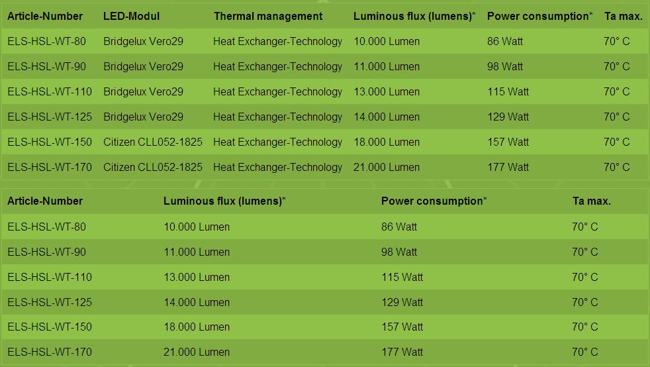Select Power consumption header in the upper table
650x367 pixels.
[x=539, y=16]
